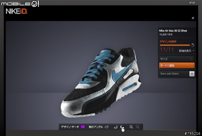Screen dimensions: 202x136
Task: Click the purple design search swatch
Action: point(83,127)
